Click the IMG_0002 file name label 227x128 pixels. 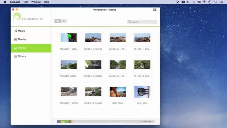coord(117,103)
